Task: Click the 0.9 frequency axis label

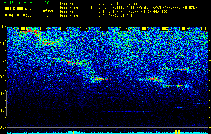Action: [x=3, y=77]
